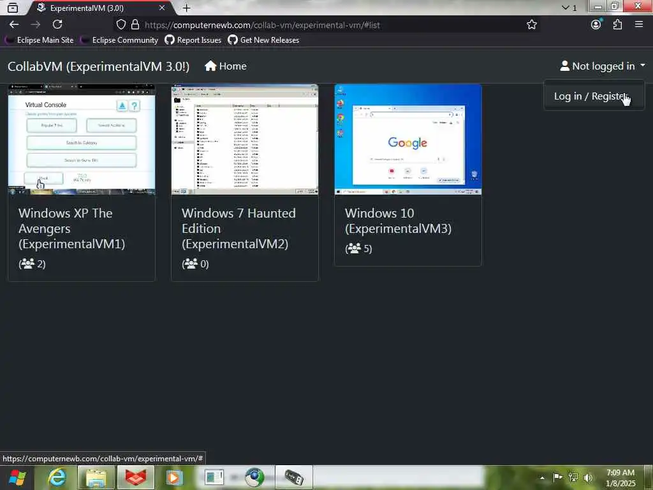This screenshot has height=490, width=653.
Task: Open the Eclipse Community bookmark
Action: pyautogui.click(x=120, y=40)
